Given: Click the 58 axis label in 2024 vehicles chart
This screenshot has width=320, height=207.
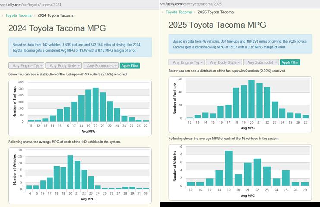Looking at the screenshot, I should point(146,193).
